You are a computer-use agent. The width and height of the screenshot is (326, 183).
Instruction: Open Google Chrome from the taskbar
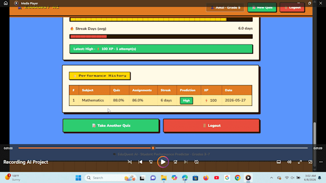[x=238, y=178]
